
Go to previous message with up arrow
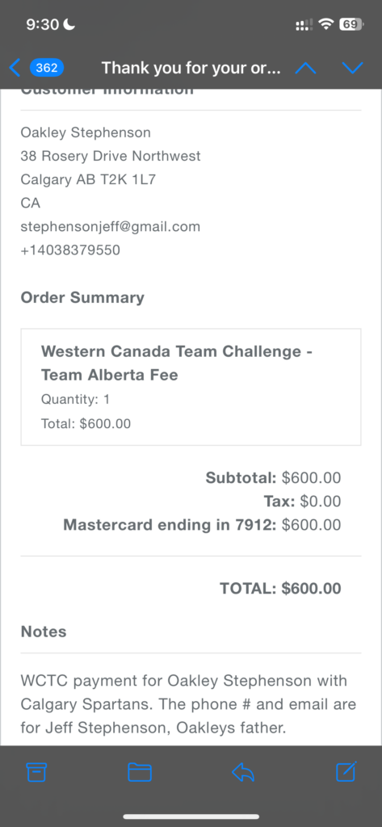(305, 68)
